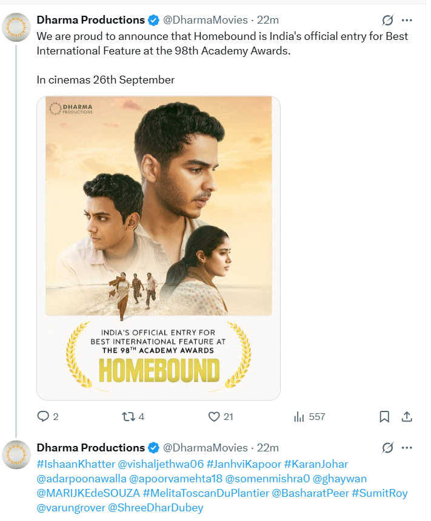Open the first tweet's 22m timestamp
431x521 pixels.
coord(268,20)
